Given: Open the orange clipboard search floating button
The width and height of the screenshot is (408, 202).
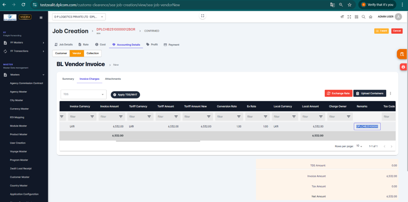Looking at the screenshot, I should click(x=402, y=54).
